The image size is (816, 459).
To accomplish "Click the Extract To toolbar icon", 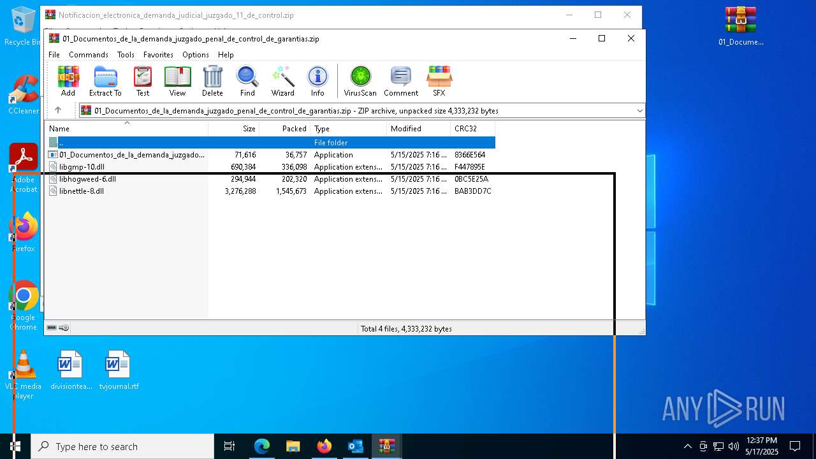I will (105, 81).
